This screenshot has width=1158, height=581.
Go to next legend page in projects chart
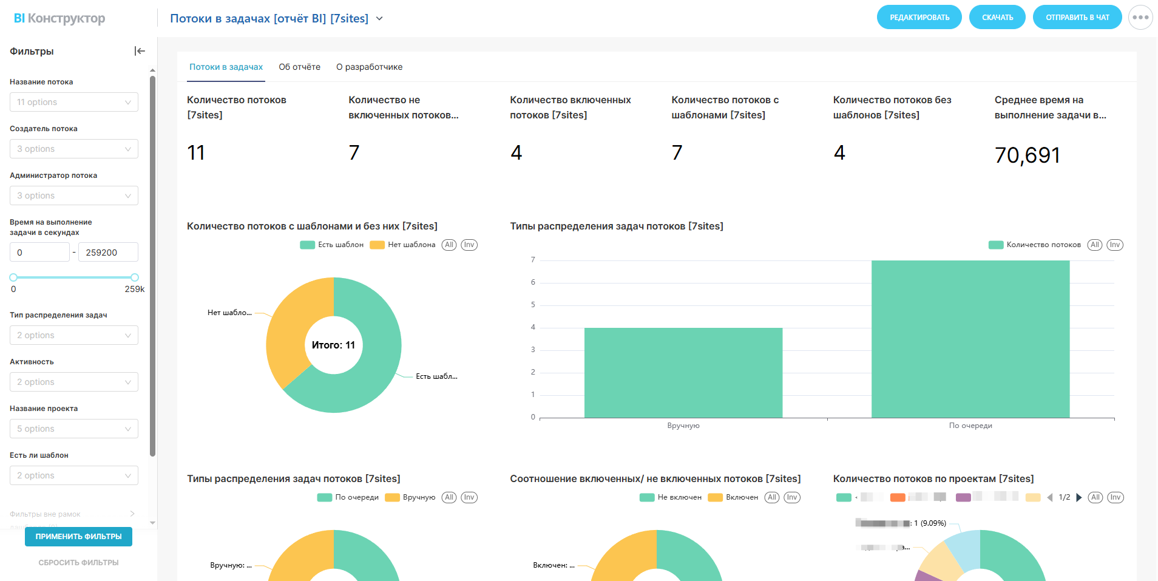tap(1078, 497)
